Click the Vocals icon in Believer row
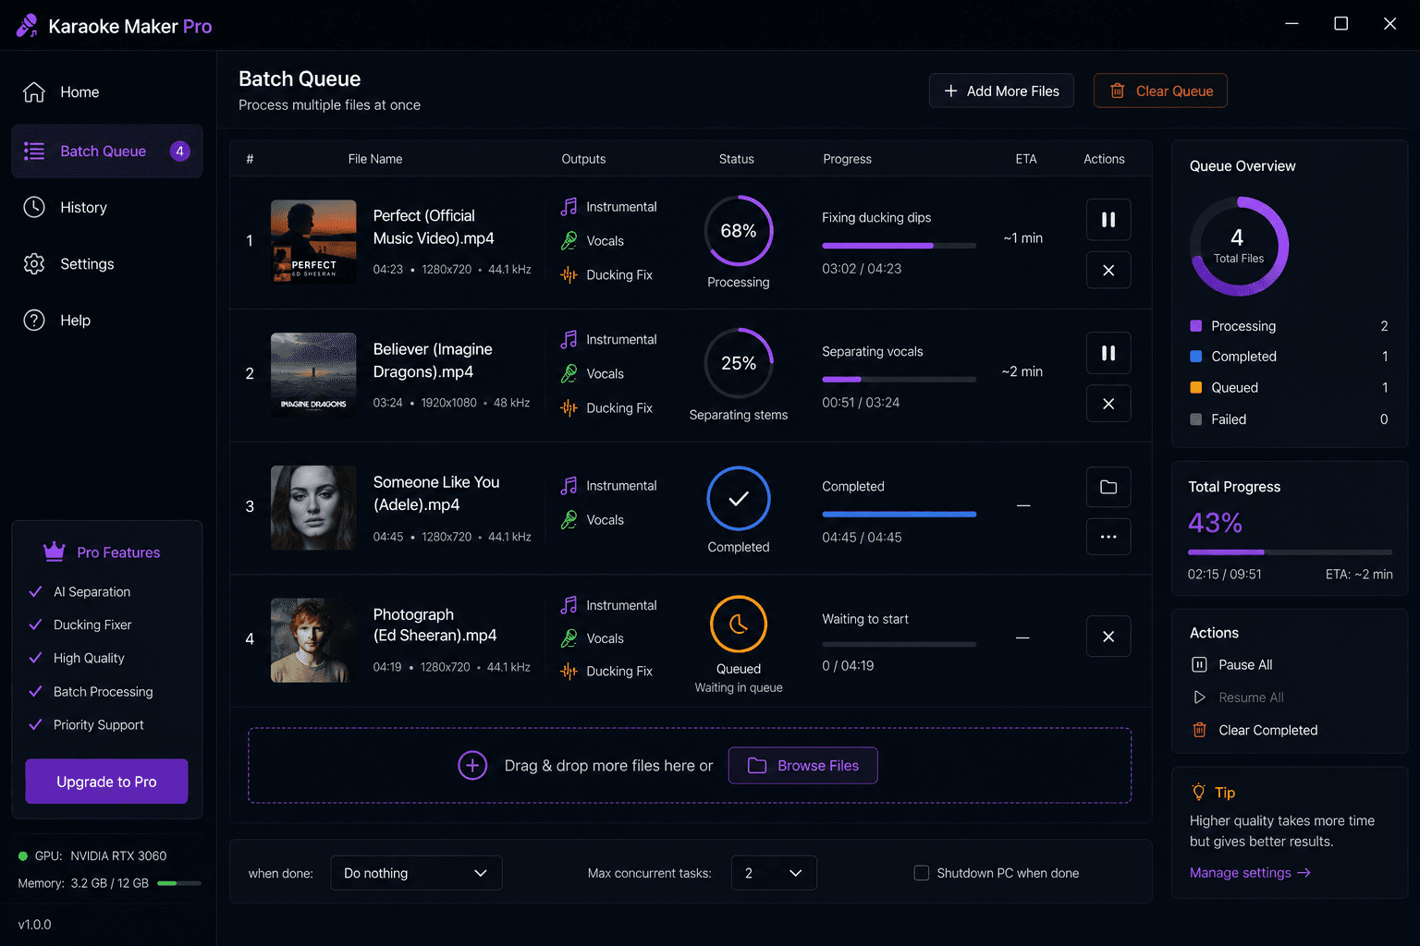Image resolution: width=1420 pixels, height=946 pixels. (x=569, y=373)
